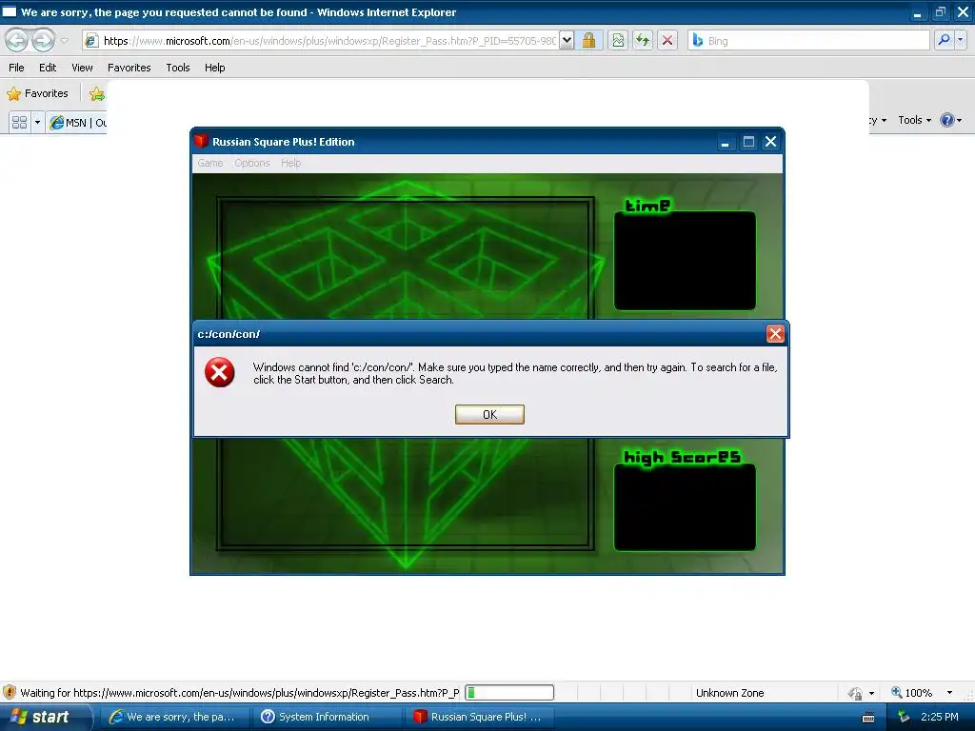
Task: Open the Tools command bar dropdown
Action: click(x=914, y=120)
